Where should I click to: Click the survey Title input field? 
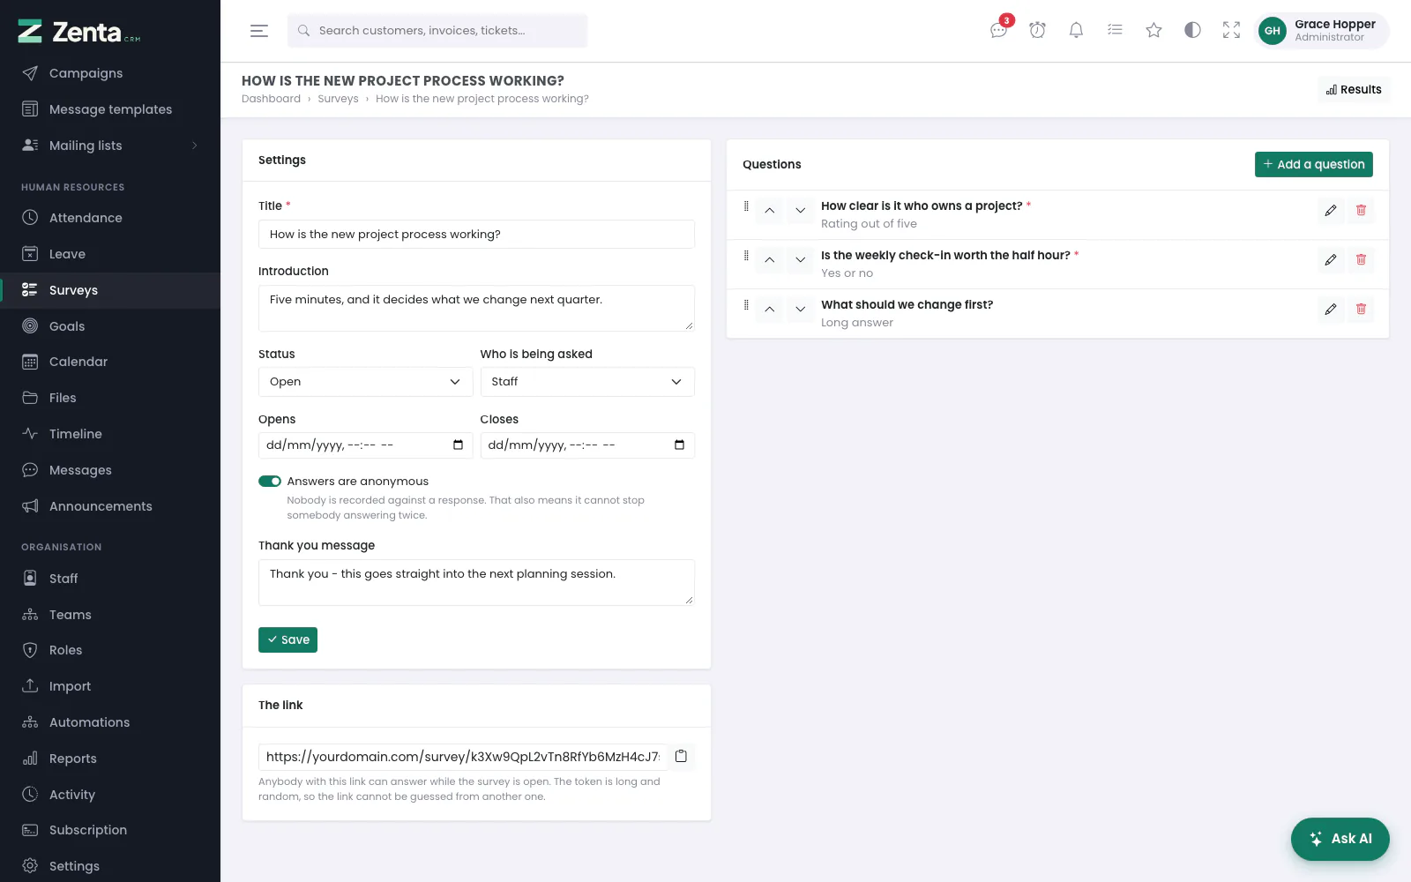pyautogui.click(x=476, y=235)
